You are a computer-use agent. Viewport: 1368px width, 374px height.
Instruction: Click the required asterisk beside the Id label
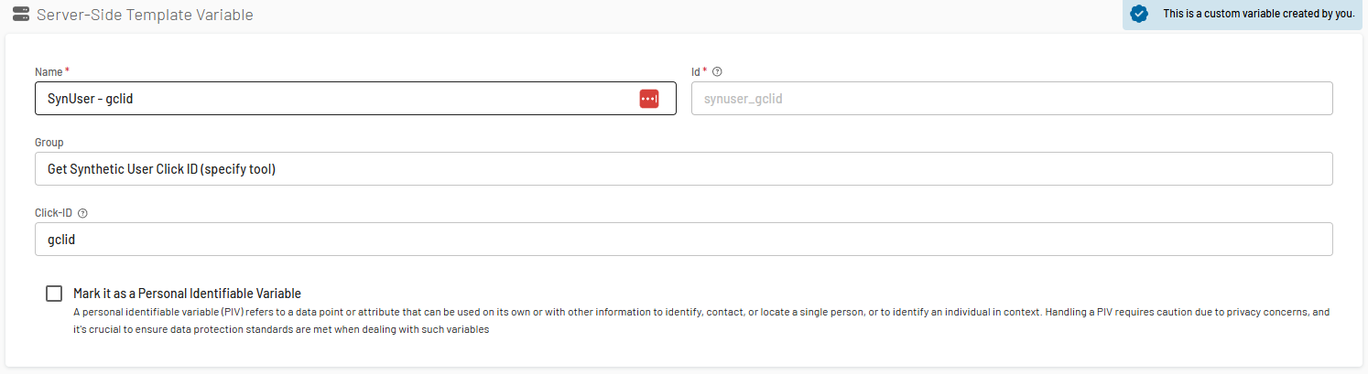(x=705, y=70)
